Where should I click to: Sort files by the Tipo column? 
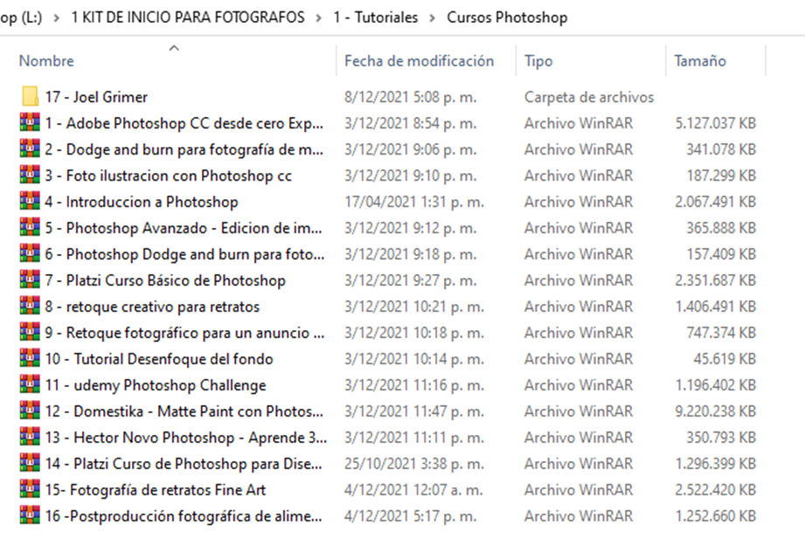tap(538, 61)
